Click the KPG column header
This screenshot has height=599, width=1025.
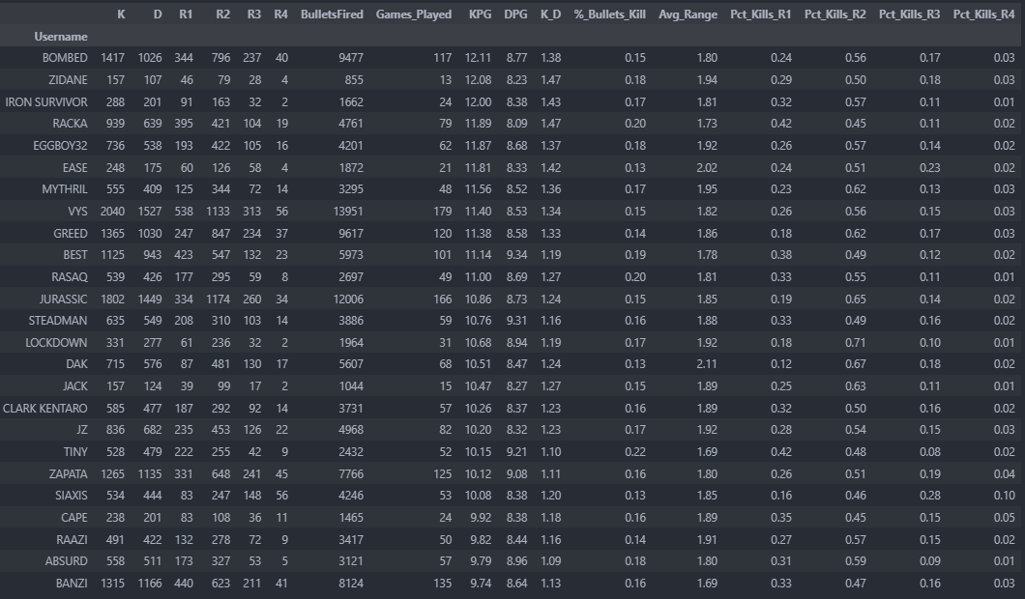[x=480, y=14]
